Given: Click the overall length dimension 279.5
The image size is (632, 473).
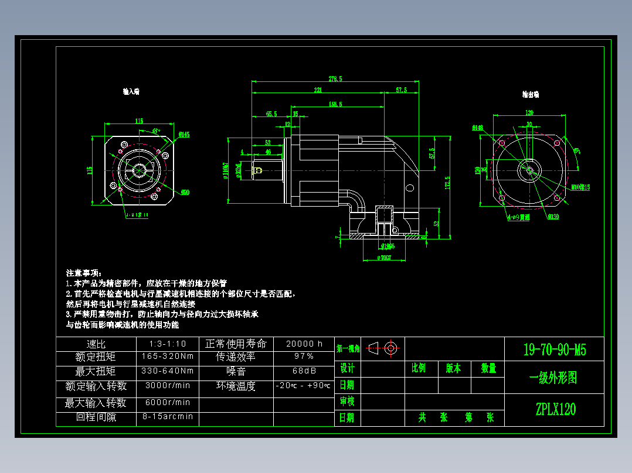Looking at the screenshot, I should click(x=334, y=78).
